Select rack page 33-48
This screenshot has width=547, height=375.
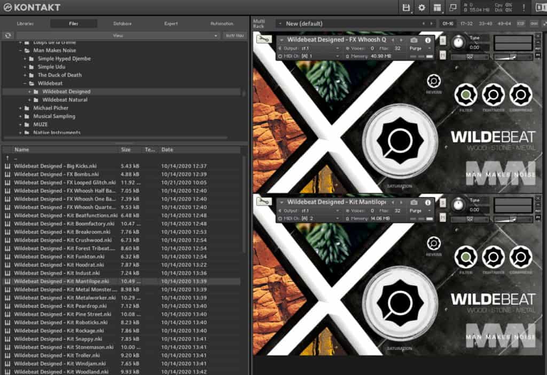(x=485, y=23)
